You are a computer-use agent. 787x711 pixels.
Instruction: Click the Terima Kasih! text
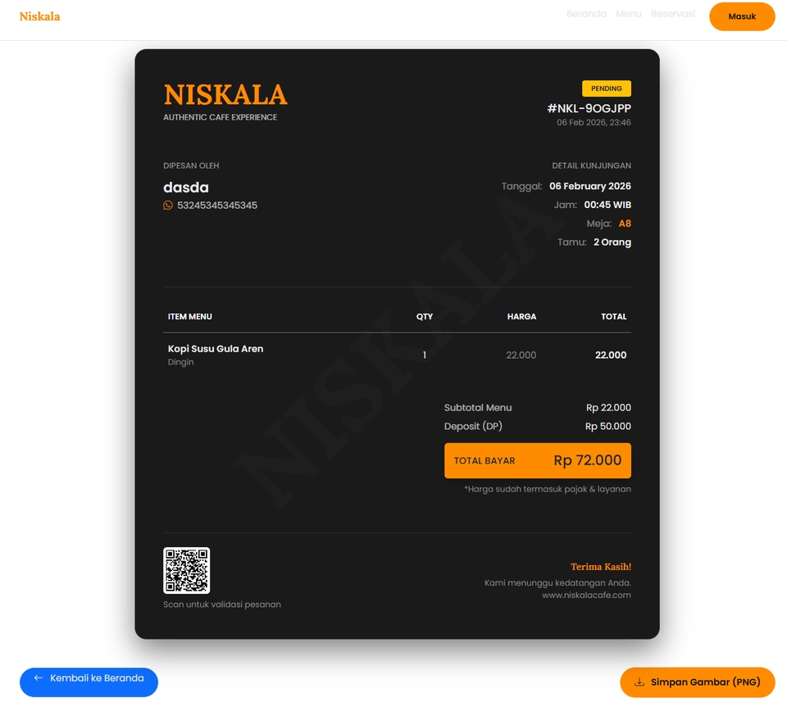(x=601, y=567)
